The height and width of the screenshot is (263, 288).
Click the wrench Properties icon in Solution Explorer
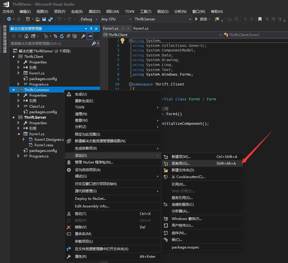(x=83, y=36)
